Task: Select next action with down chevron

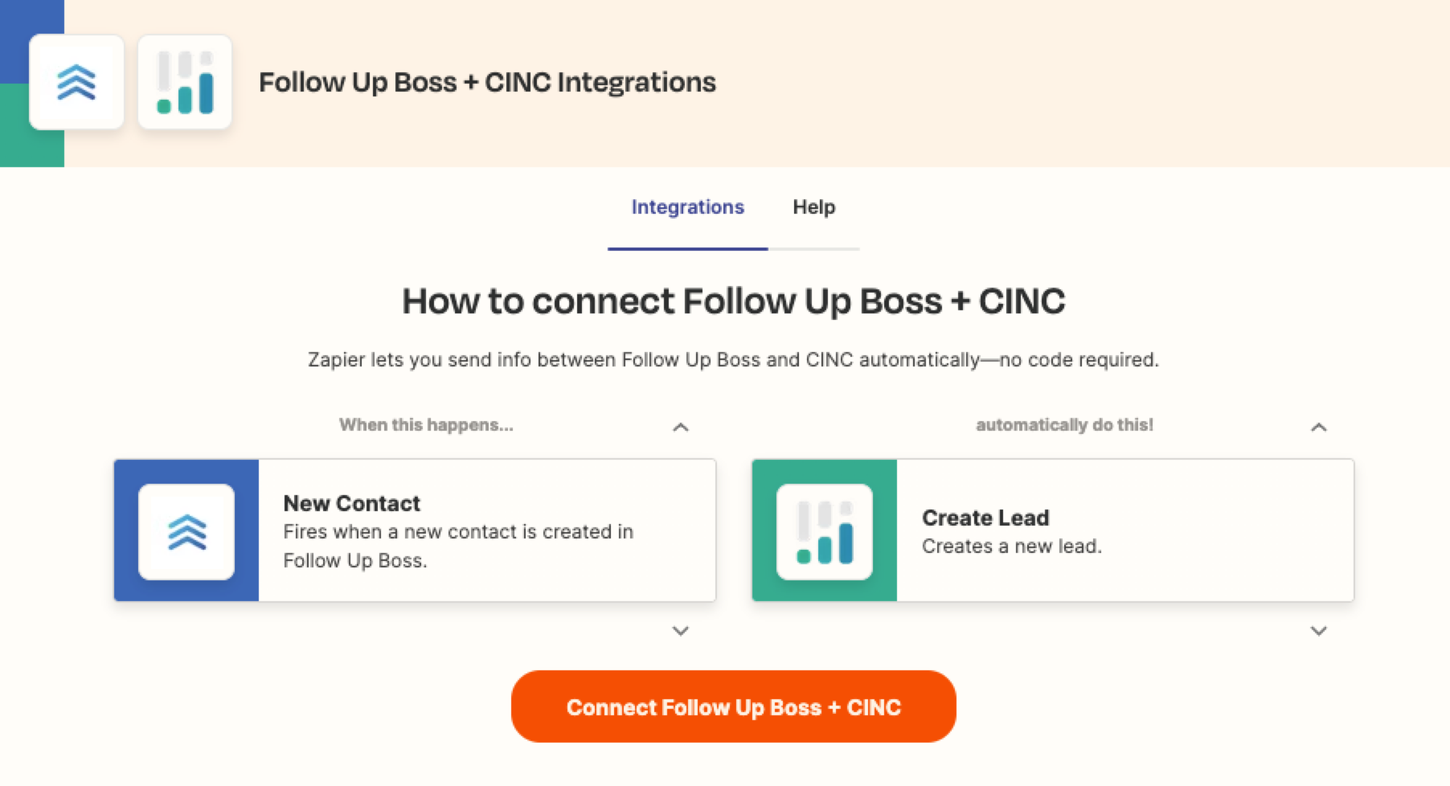Action: tap(1319, 631)
